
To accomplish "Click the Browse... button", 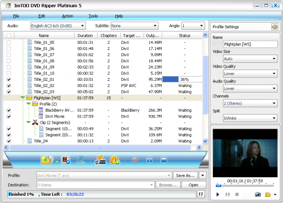I will click(x=168, y=185).
